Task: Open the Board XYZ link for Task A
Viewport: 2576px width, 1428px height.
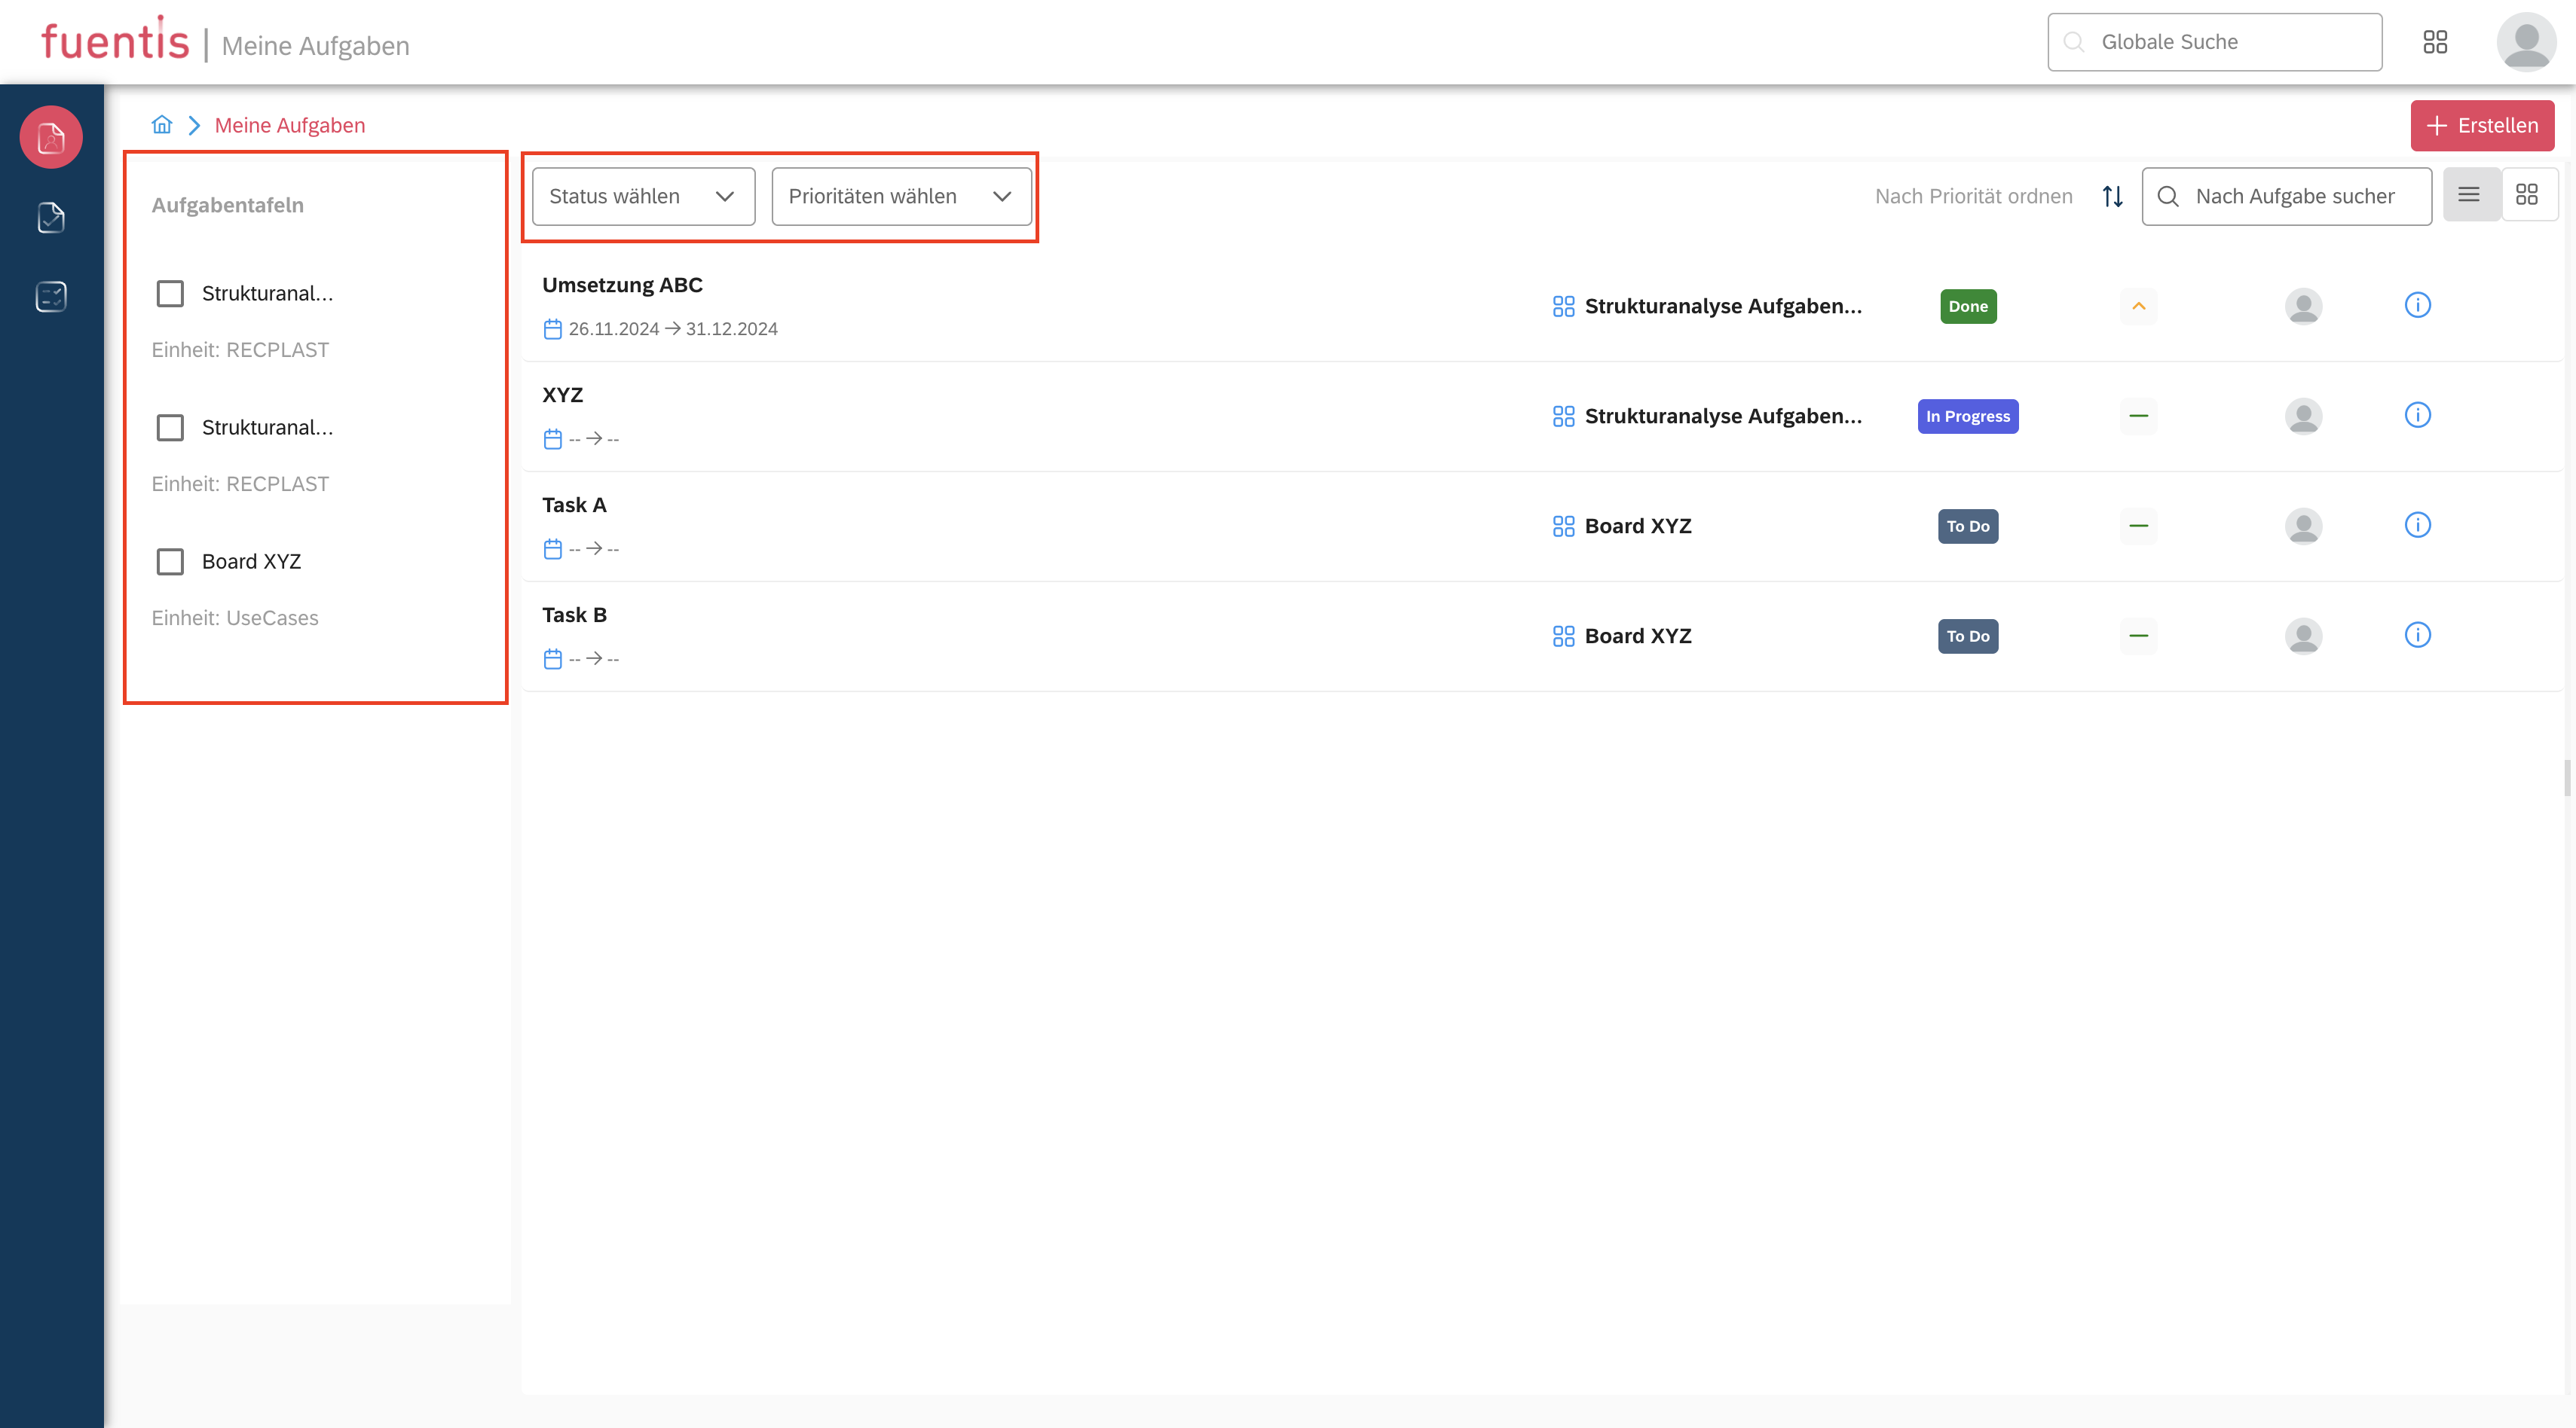Action: click(1637, 526)
